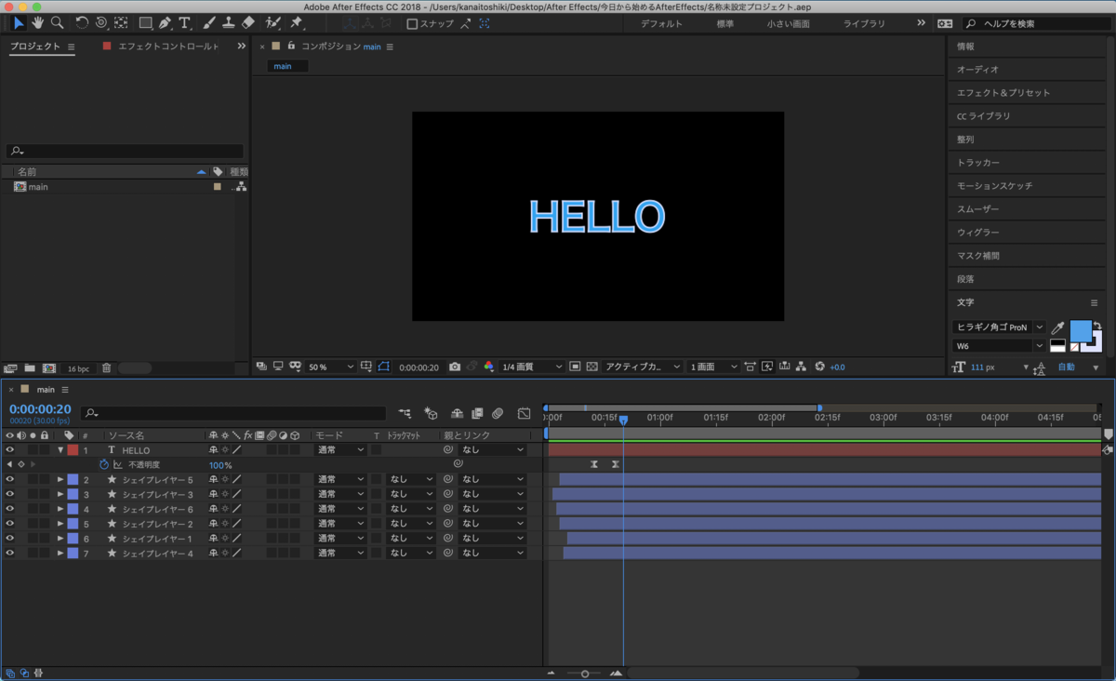Collapse the HELLO layer properties triangle

pos(60,450)
